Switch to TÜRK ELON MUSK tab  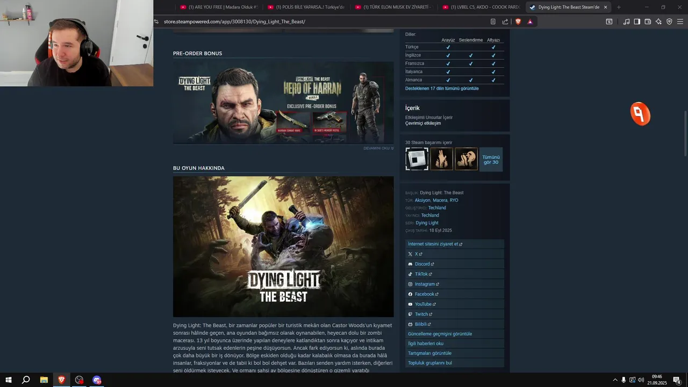pyautogui.click(x=393, y=7)
